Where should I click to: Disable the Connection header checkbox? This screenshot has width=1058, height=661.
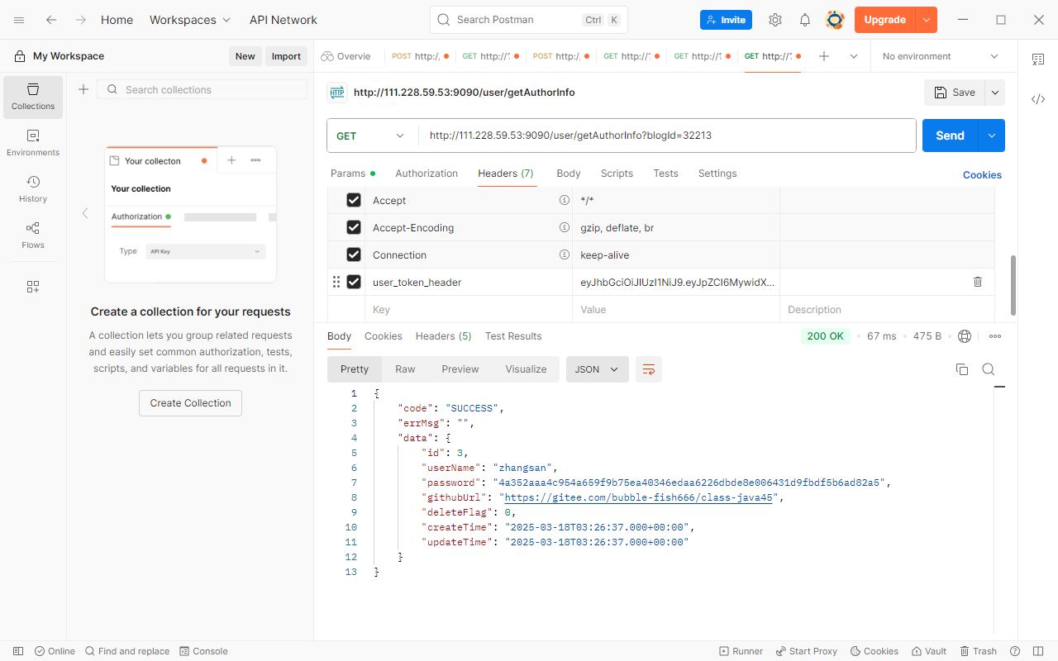354,254
